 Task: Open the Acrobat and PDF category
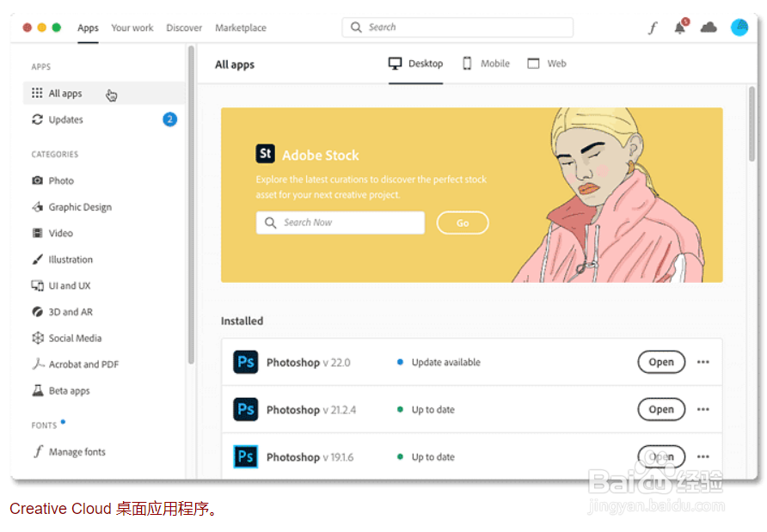[x=104, y=364]
